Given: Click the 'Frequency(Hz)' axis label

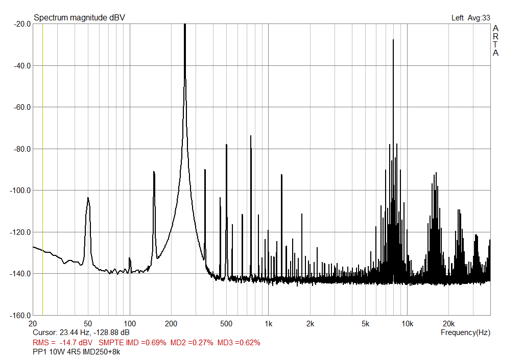Looking at the screenshot, I should click(465, 332).
